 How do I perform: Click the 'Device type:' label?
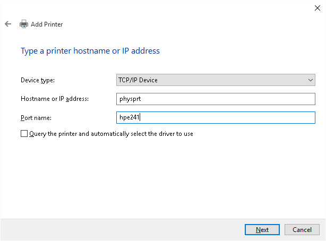pos(38,80)
